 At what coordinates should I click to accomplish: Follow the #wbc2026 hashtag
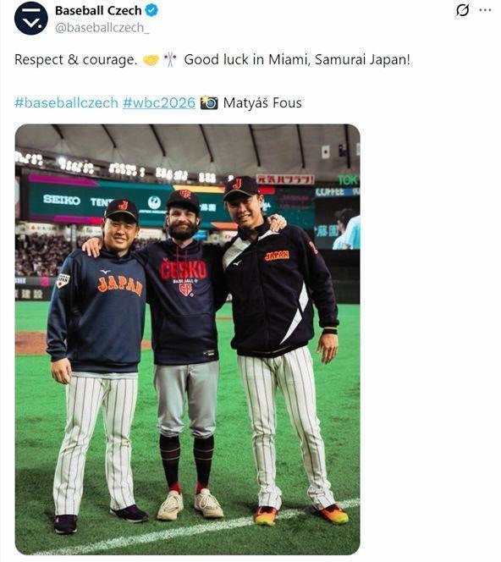[x=159, y=103]
